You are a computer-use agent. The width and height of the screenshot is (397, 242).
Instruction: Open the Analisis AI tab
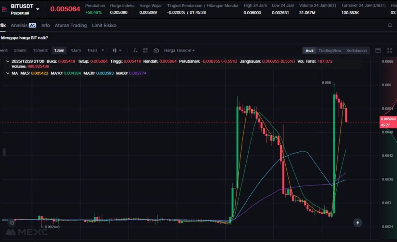[x=23, y=25]
